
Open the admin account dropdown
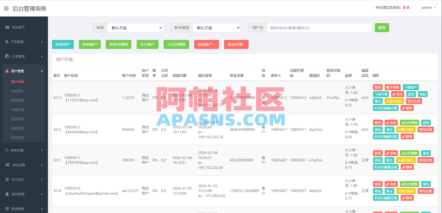[x=428, y=7]
